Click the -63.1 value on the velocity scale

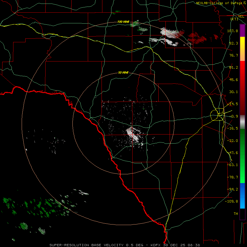232,165
